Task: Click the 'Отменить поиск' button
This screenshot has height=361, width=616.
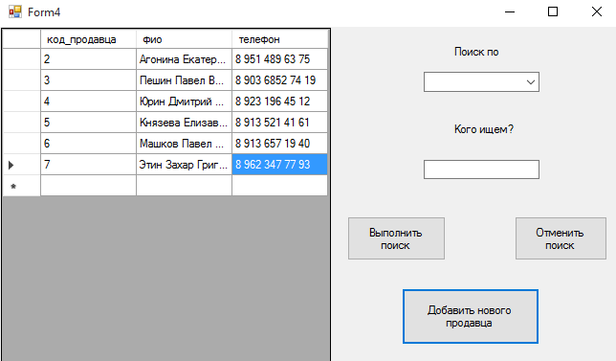Action: click(561, 238)
